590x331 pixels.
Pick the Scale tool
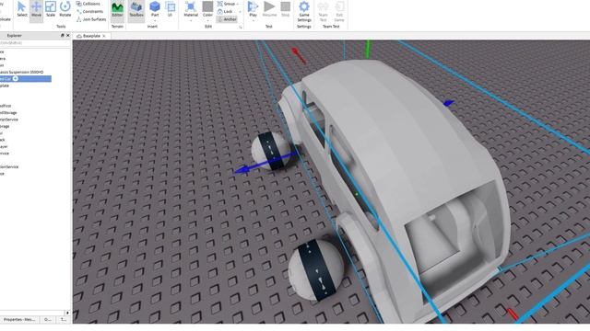[51, 10]
